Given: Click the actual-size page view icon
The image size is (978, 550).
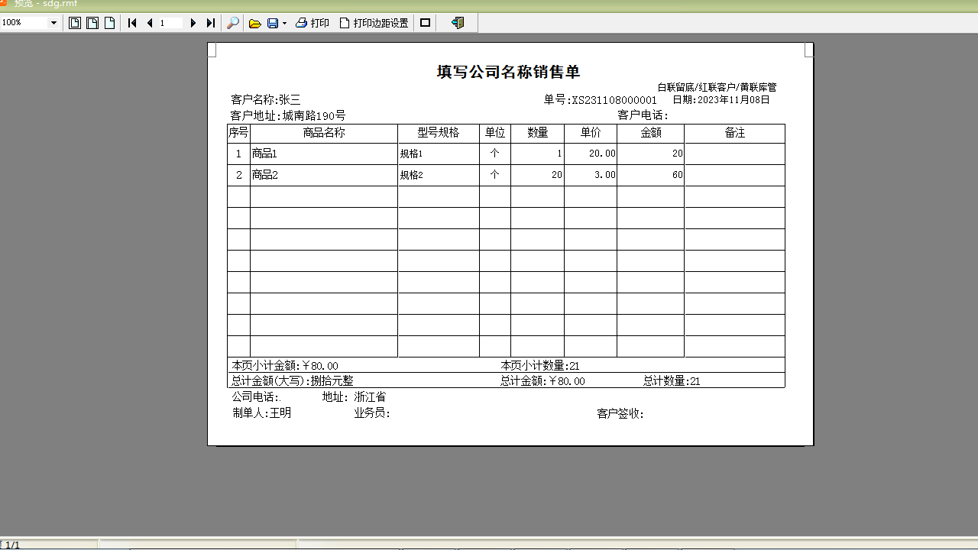Looking at the screenshot, I should click(x=109, y=23).
